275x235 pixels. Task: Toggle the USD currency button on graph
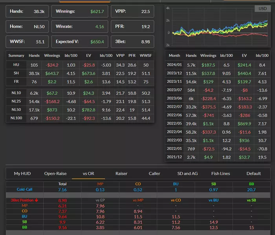pyautogui.click(x=262, y=9)
